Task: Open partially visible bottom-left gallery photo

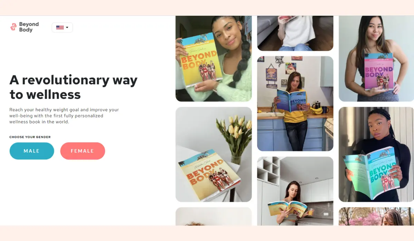Action: tap(214, 216)
